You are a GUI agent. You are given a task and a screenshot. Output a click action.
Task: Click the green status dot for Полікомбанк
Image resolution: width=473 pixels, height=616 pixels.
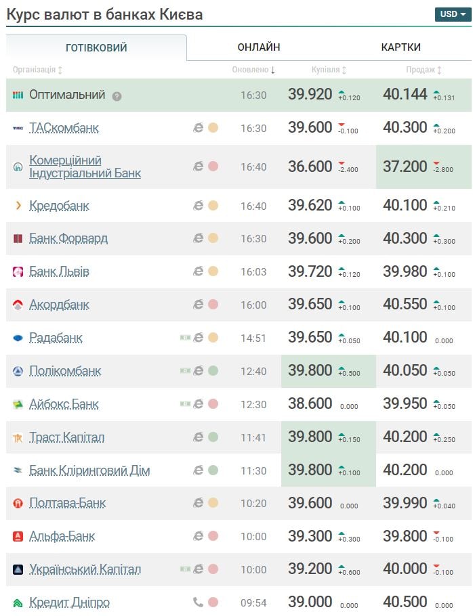(x=213, y=370)
